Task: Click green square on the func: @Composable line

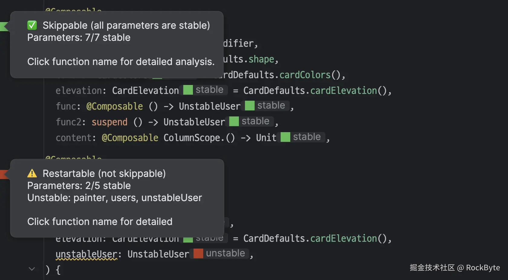Action: point(250,106)
